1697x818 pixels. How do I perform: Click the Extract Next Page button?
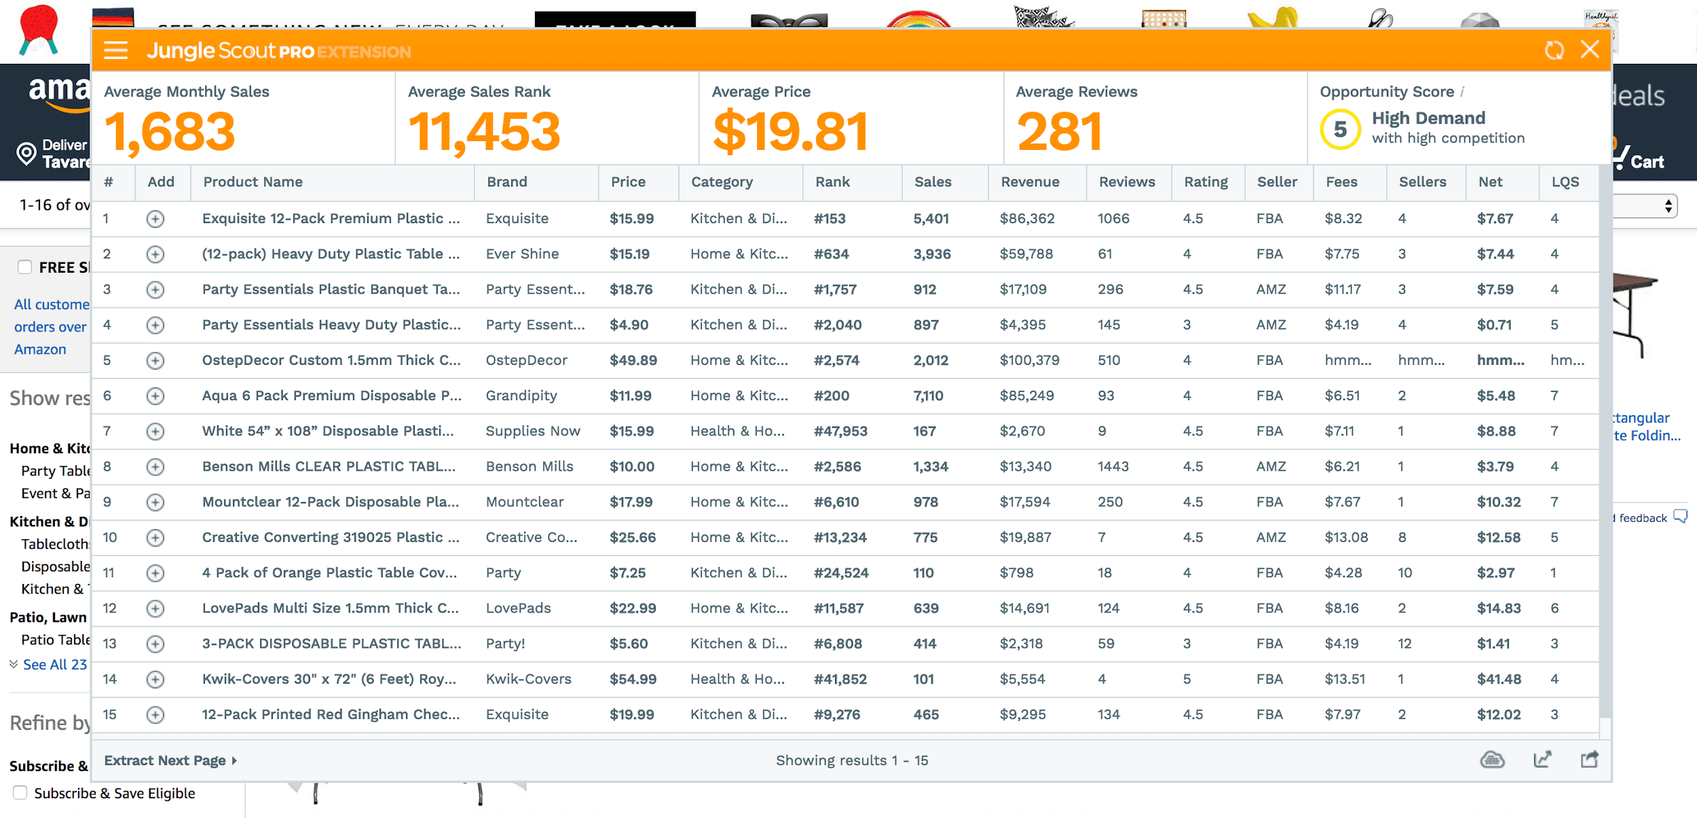(x=167, y=760)
